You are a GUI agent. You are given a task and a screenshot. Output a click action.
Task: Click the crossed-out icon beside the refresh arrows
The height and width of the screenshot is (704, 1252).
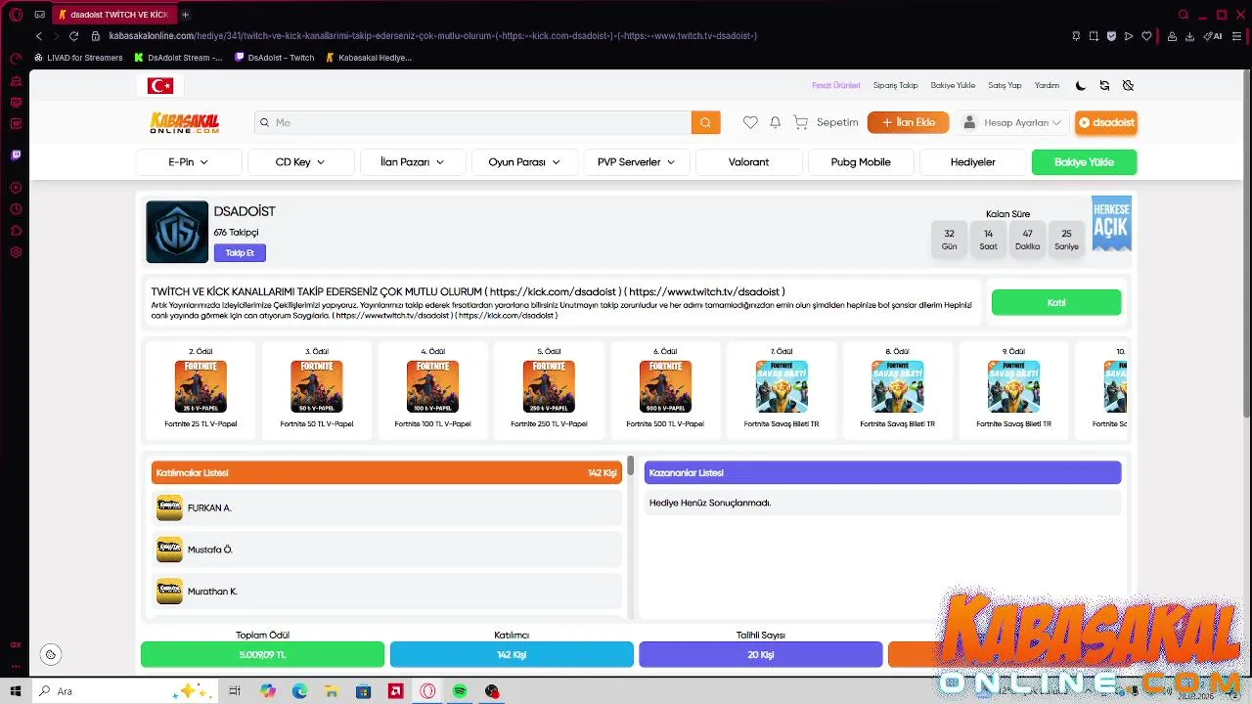(1128, 85)
